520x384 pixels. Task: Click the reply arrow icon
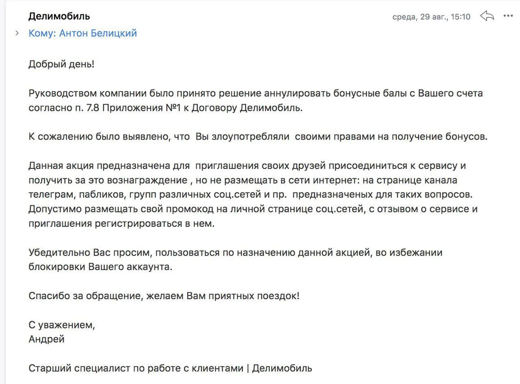click(x=487, y=16)
